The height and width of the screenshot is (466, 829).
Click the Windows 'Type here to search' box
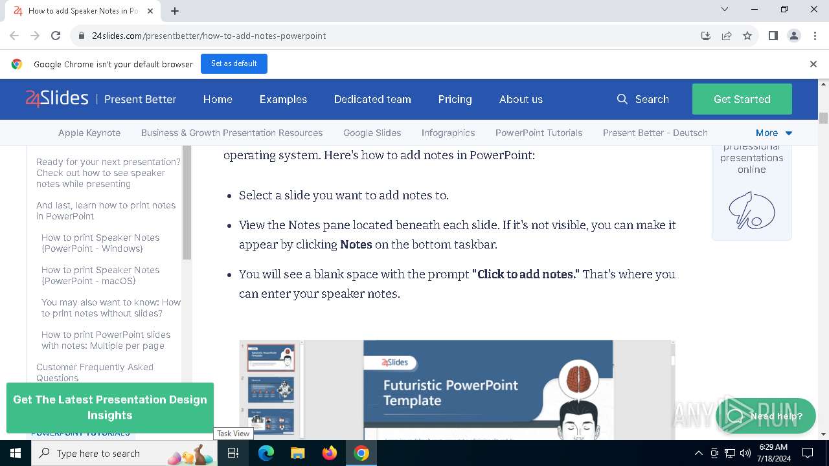click(123, 453)
